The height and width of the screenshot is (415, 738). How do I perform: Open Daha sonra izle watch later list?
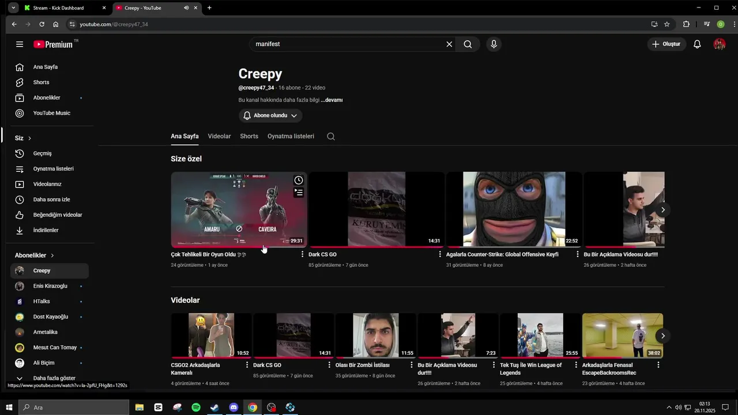tap(52, 199)
